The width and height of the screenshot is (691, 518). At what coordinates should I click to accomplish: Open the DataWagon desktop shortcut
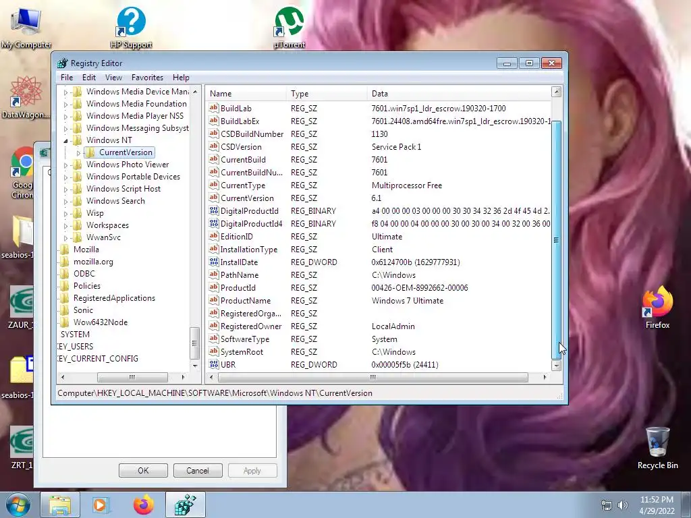point(26,97)
